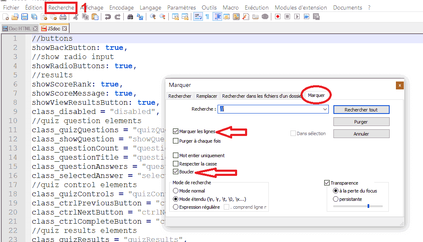Switch to the Doc HTML file tab
The height and width of the screenshot is (242, 423).
[20, 29]
